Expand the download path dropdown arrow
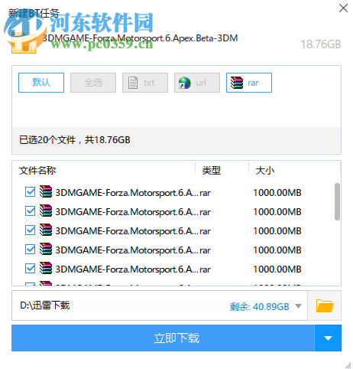Screen dimensions: 353x369 tap(298, 306)
